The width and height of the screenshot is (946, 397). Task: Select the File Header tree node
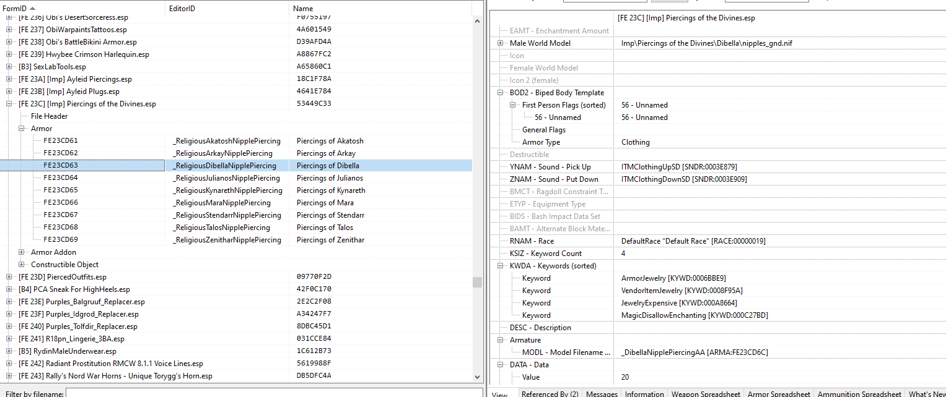(50, 116)
